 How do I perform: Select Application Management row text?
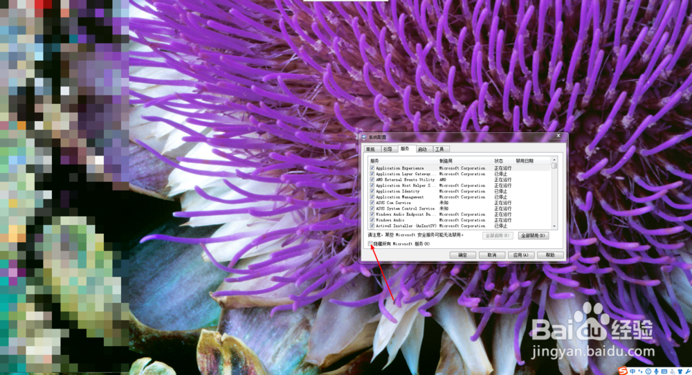(399, 196)
